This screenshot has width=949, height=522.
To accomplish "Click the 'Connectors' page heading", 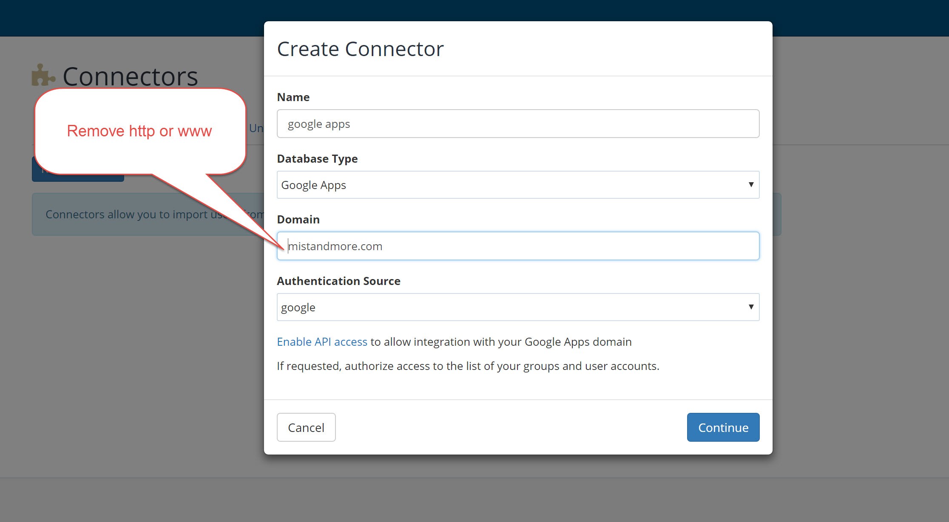I will (130, 76).
